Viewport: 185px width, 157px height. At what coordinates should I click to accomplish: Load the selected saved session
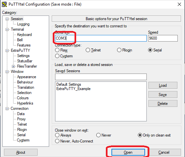click(163, 85)
